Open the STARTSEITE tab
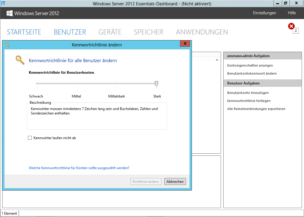Screen dimensions: 304x217 coord(24,32)
